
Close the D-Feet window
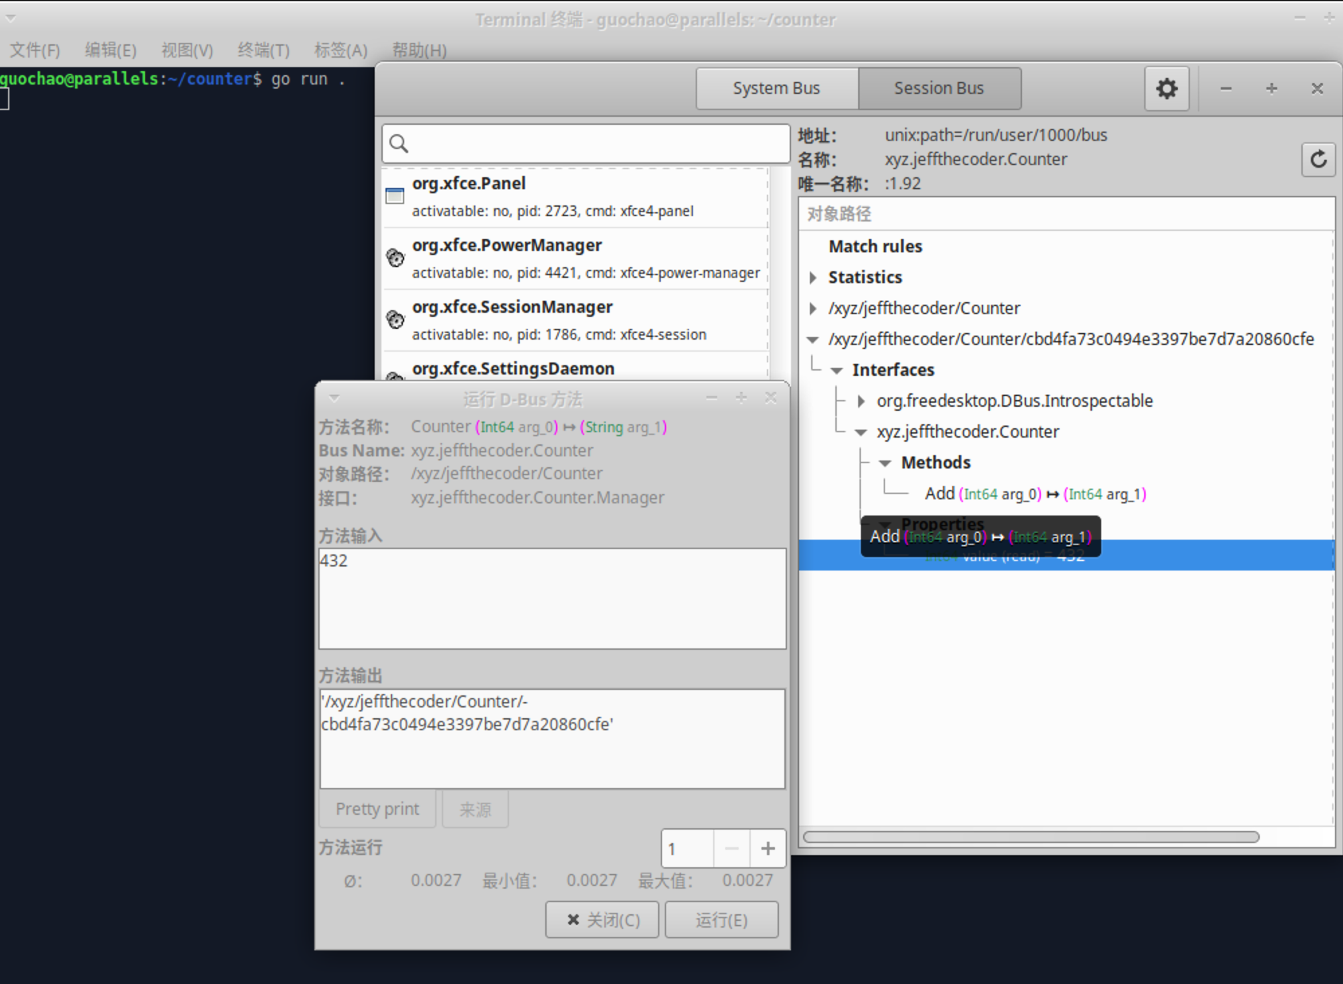point(1317,89)
